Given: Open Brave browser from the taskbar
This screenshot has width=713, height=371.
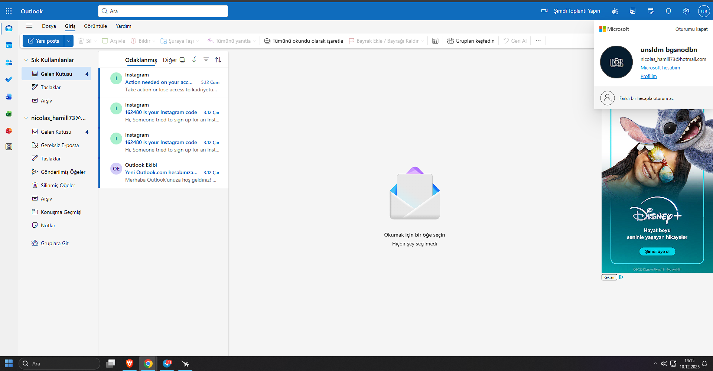Looking at the screenshot, I should click(130, 364).
